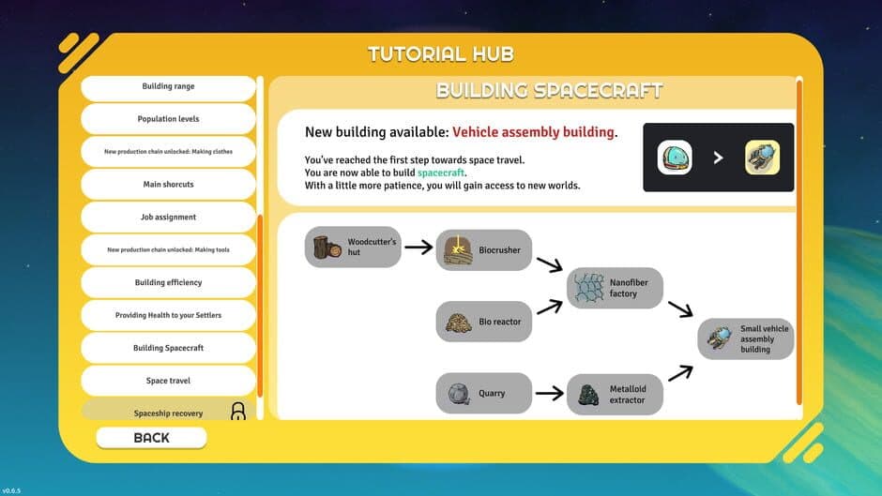882x496 pixels.
Task: Click the Woodcutter's hut log icon
Action: [x=327, y=248]
